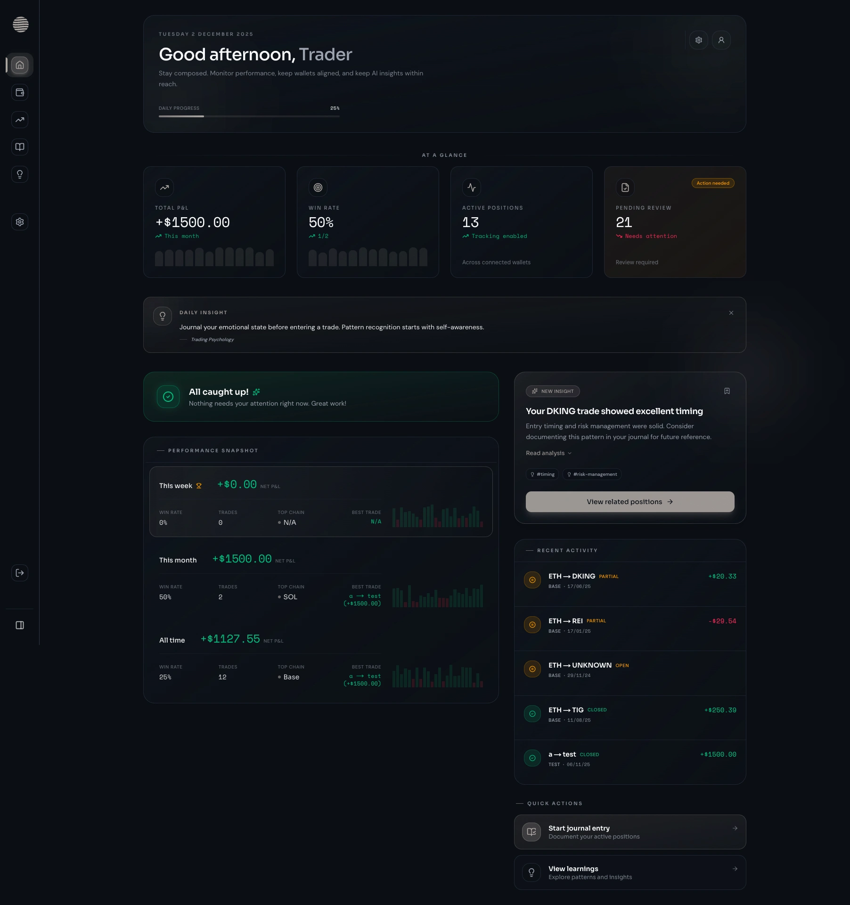Screen dimensions: 850x905
Task: Select the Home icon in the sidebar
Action: coord(19,65)
